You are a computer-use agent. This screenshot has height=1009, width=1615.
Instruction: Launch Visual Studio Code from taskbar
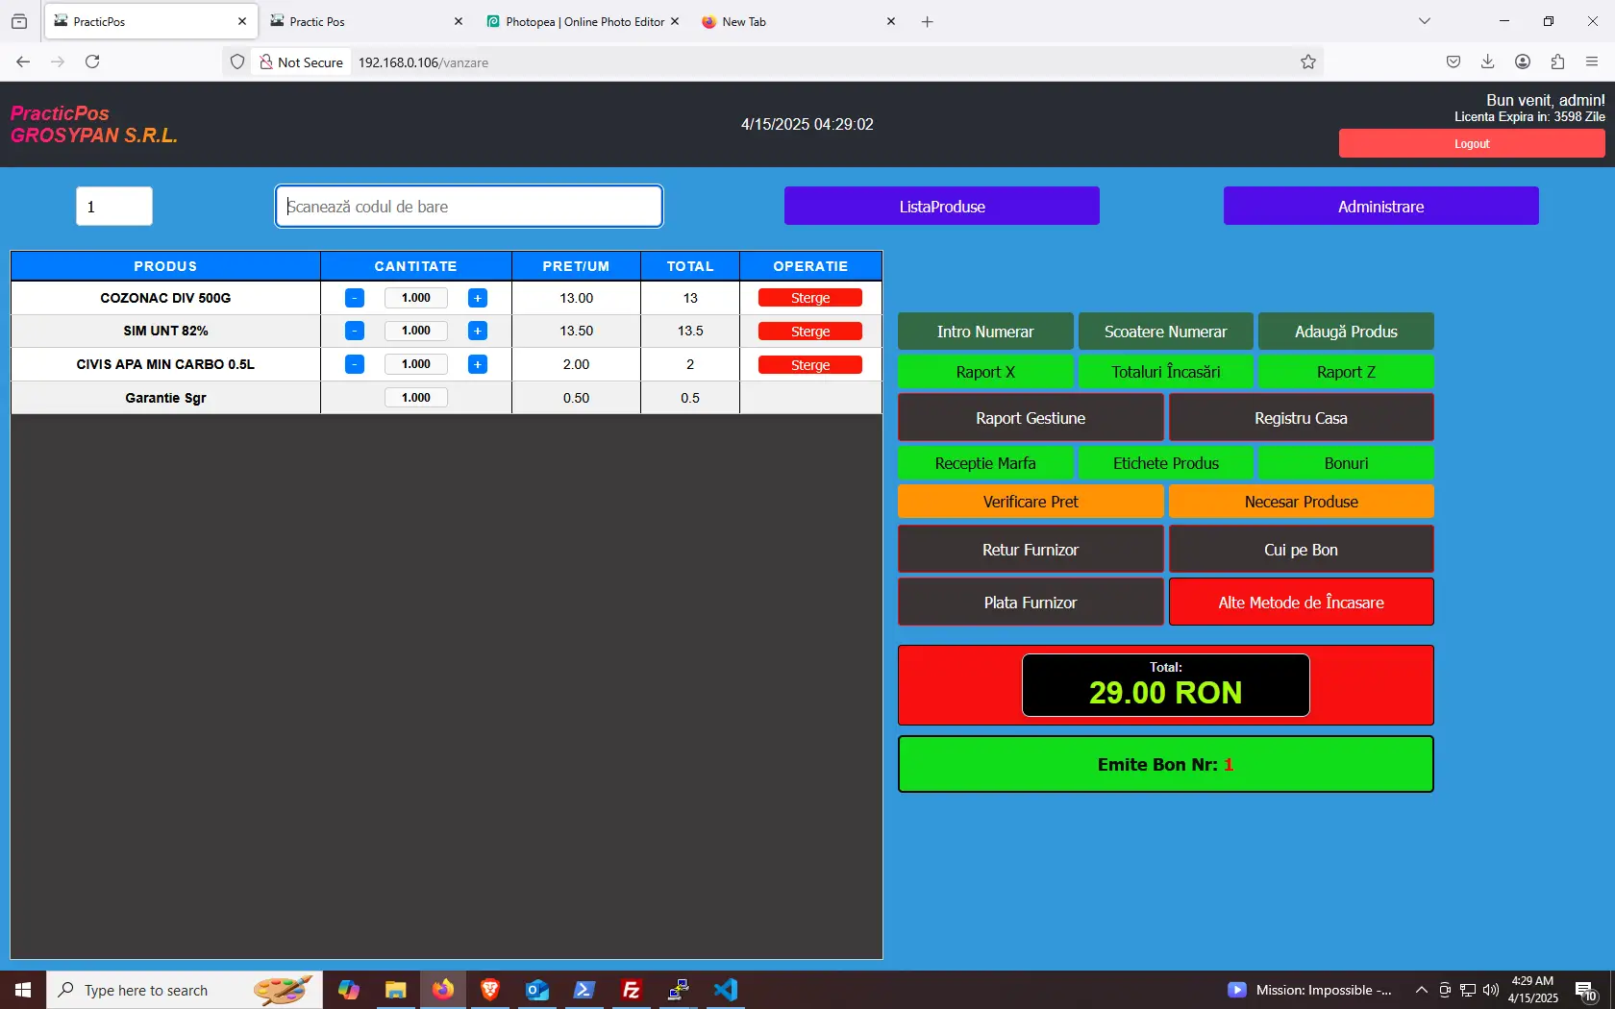(726, 990)
